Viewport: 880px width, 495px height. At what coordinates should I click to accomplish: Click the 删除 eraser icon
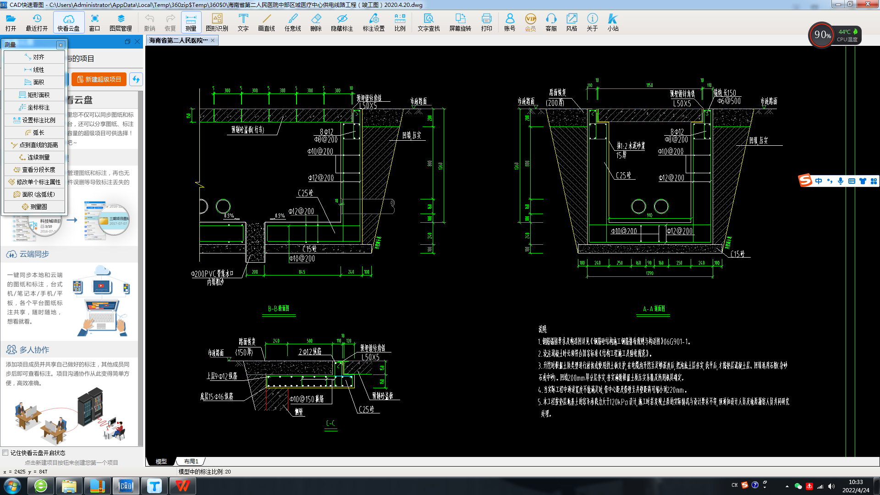click(x=316, y=22)
